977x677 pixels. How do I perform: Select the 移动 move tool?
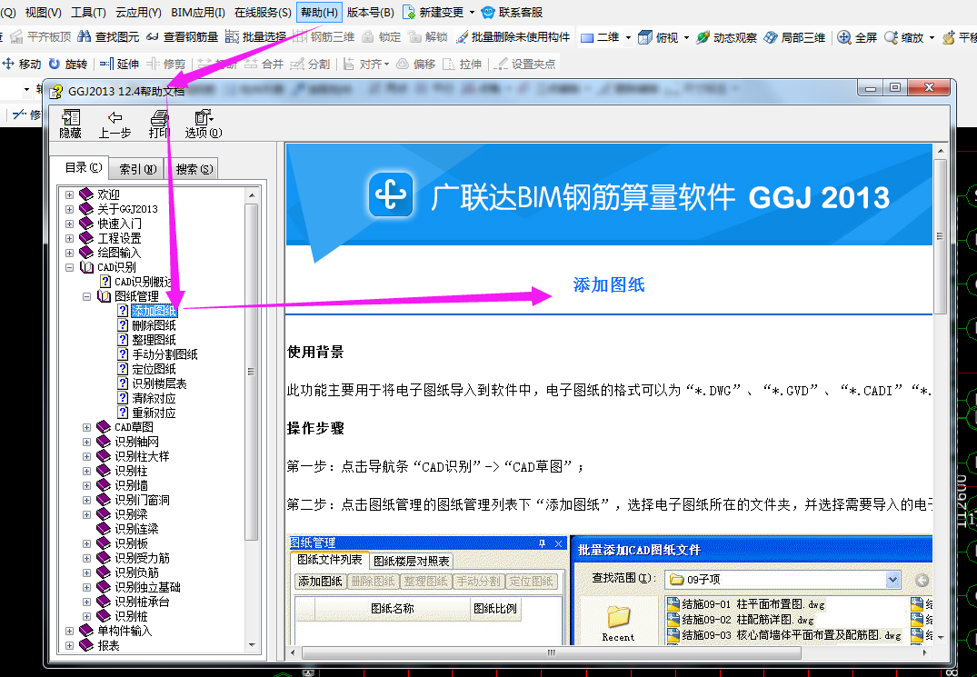(x=22, y=64)
